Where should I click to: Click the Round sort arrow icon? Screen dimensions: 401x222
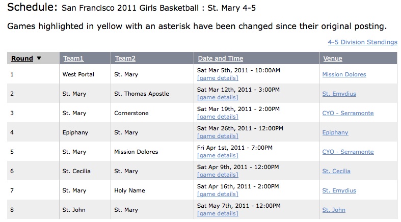pyautogui.click(x=39, y=58)
